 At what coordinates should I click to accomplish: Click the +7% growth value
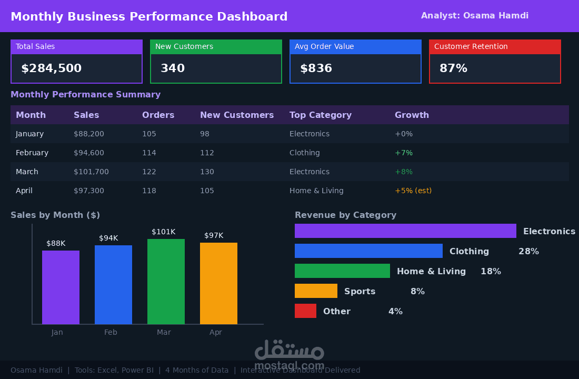pyautogui.click(x=404, y=153)
